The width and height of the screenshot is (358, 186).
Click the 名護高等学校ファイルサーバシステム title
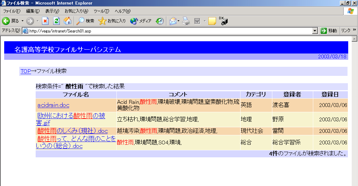67,50
